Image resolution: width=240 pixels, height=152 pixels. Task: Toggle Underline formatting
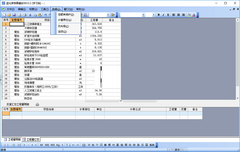168,15
